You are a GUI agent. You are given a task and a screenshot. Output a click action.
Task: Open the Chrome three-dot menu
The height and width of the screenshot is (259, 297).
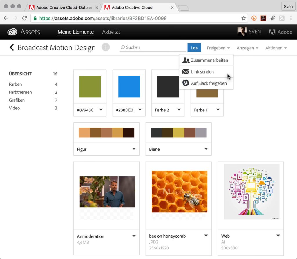291,18
